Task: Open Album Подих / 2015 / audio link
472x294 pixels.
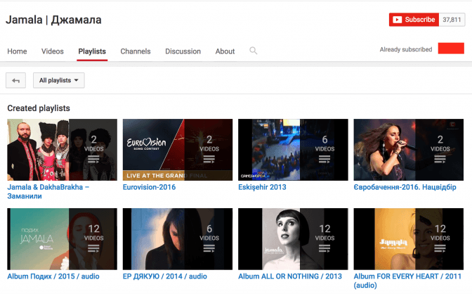Action: (x=53, y=276)
